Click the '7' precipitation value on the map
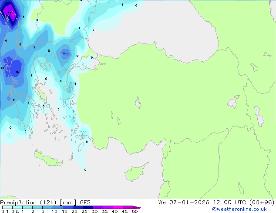This screenshot has width=276, height=213. pos(34,47)
